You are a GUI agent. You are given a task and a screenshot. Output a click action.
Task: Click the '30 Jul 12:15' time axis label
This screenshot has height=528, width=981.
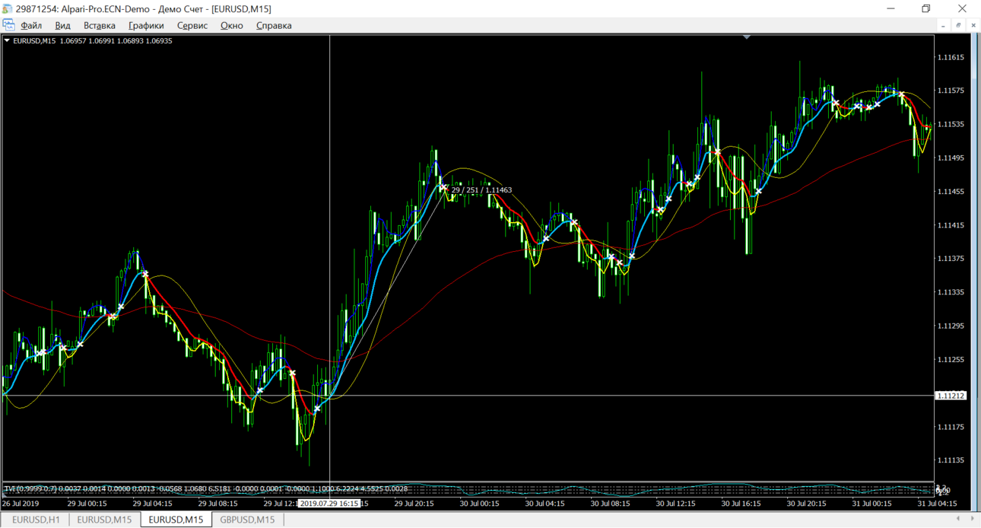point(675,504)
